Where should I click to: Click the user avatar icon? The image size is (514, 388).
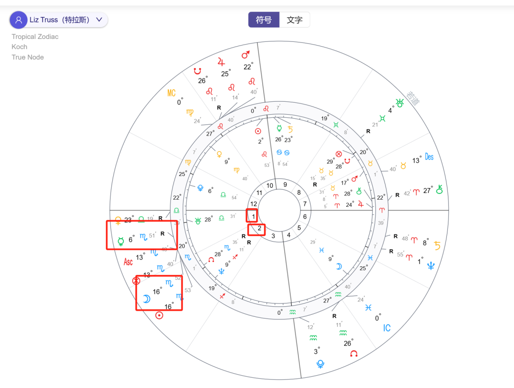tap(19, 20)
